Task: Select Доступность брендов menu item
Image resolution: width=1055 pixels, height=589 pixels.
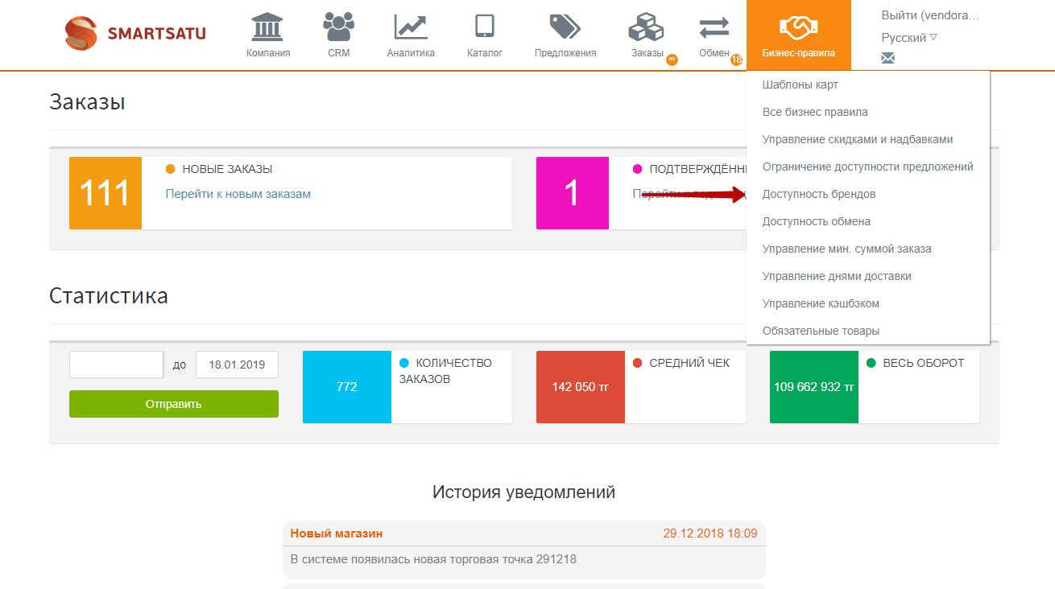Action: [818, 194]
